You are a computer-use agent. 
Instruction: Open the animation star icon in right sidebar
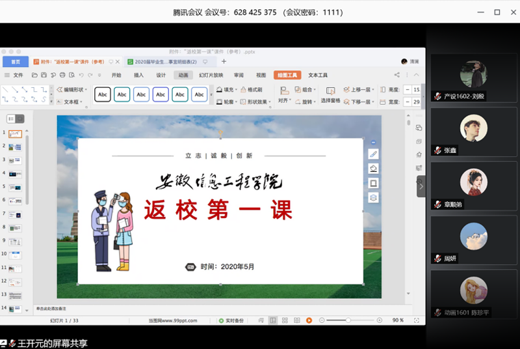(419, 154)
